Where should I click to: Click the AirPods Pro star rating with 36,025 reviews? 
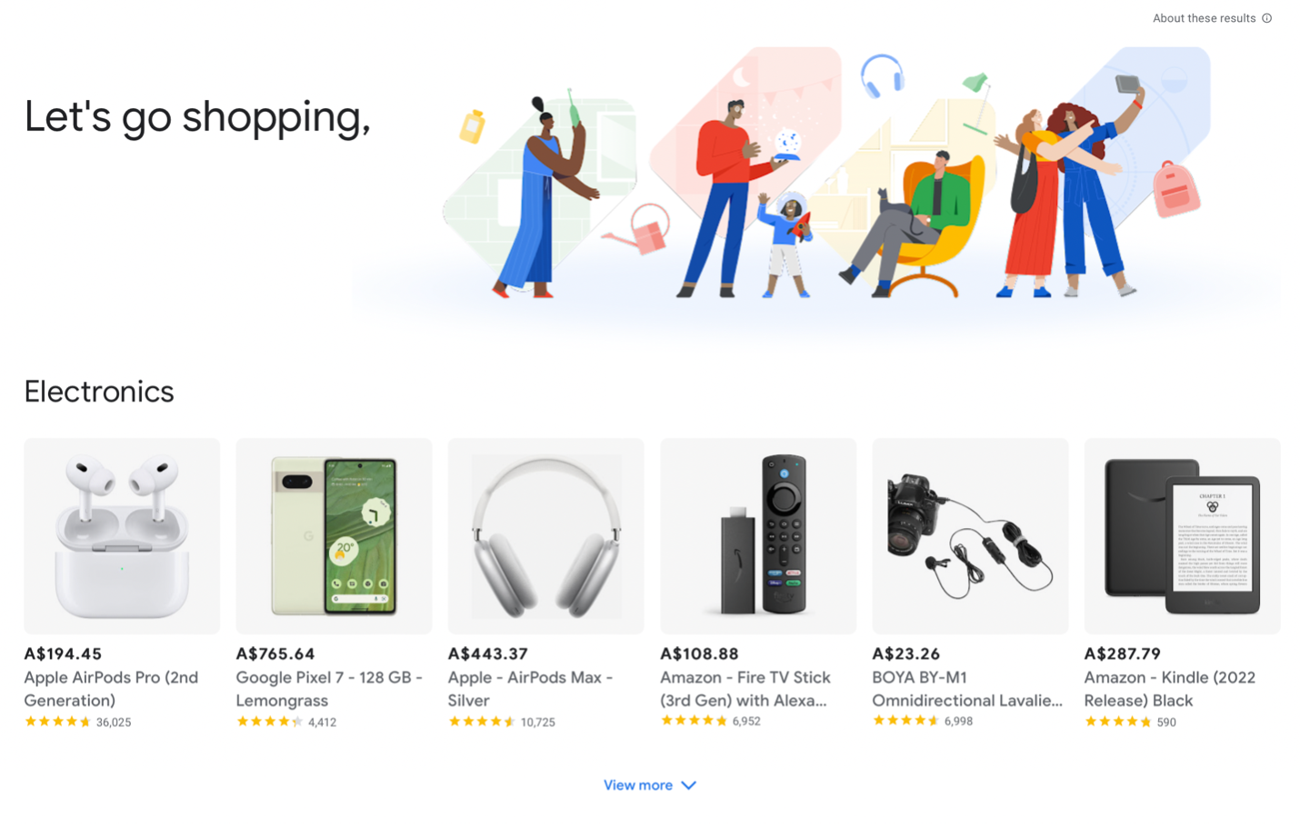coord(77,722)
